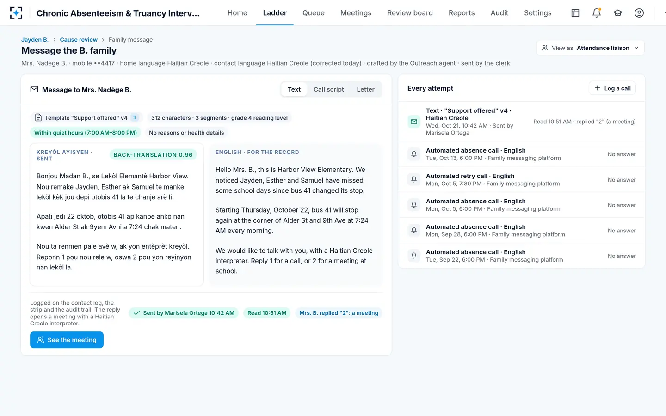Click the 312 characters · 3 segments chip

tap(219, 118)
